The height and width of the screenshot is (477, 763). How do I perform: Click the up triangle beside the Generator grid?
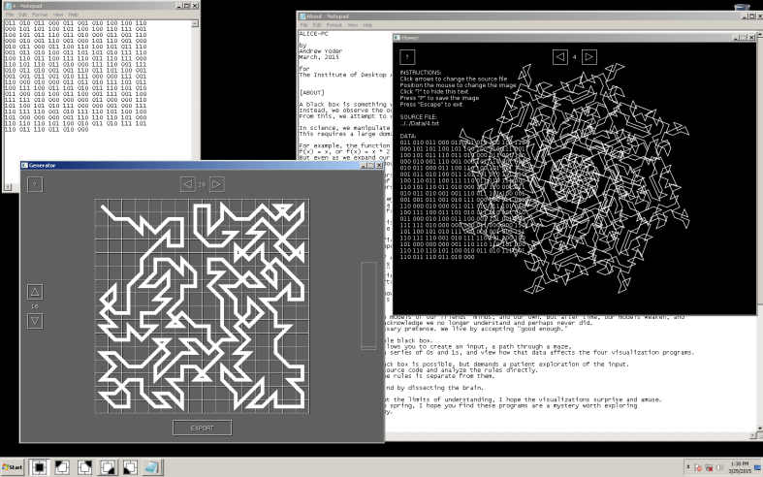coord(35,291)
